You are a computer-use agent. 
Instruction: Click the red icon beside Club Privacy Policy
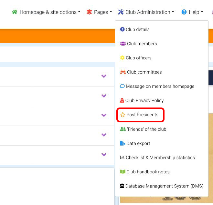[122, 100]
